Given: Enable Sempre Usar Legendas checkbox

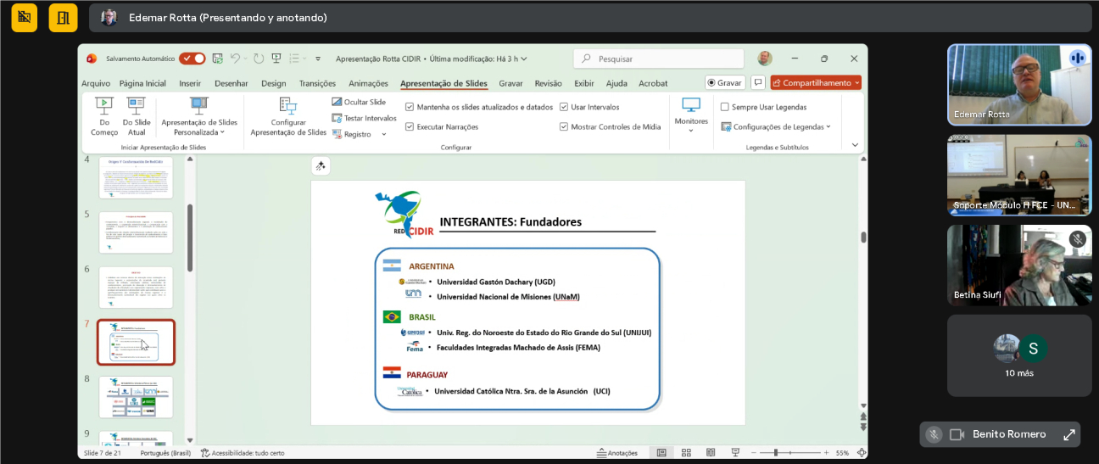Looking at the screenshot, I should (x=725, y=107).
